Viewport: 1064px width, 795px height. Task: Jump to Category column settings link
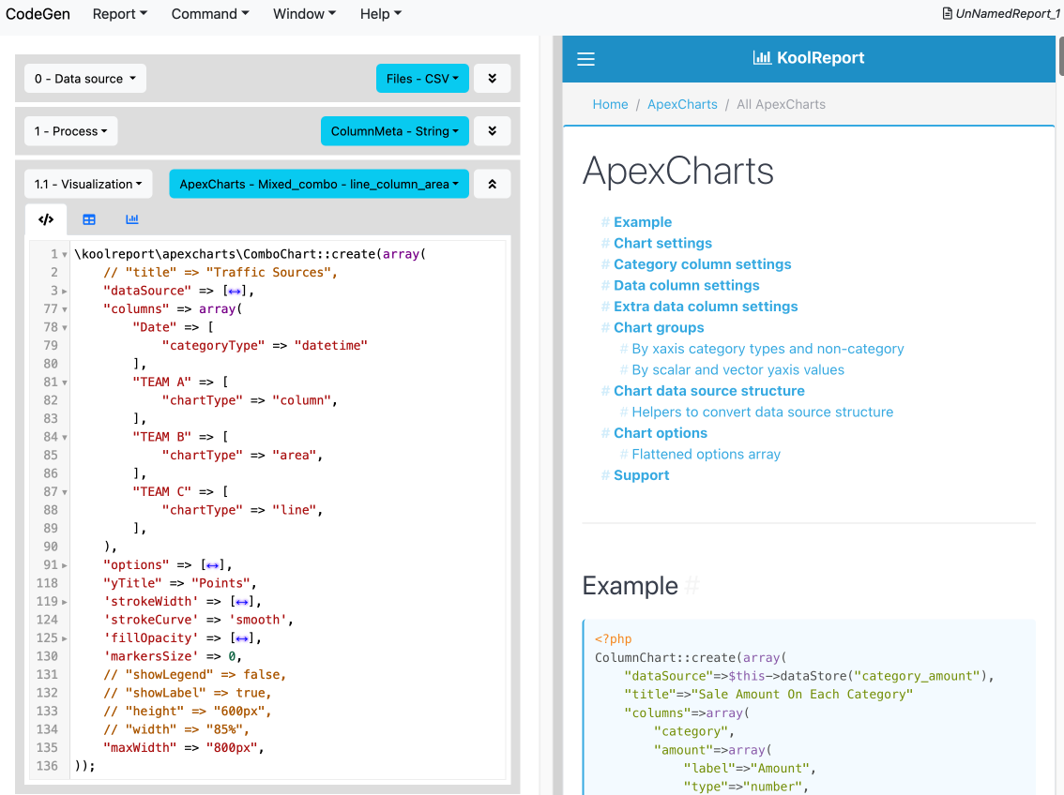(703, 264)
